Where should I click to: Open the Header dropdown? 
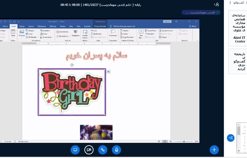pos(125,31)
